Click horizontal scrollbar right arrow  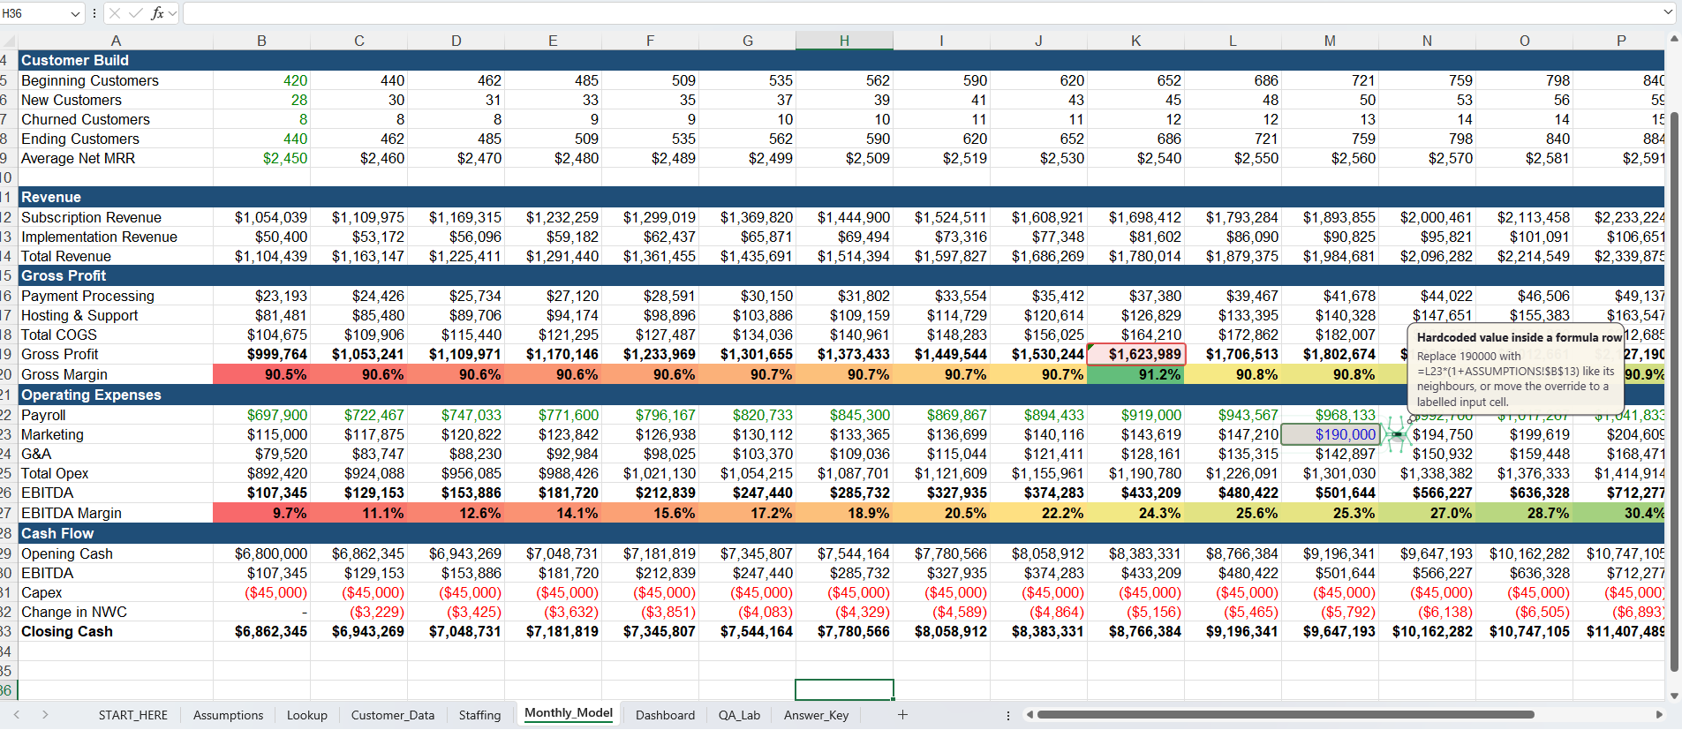[1659, 715]
